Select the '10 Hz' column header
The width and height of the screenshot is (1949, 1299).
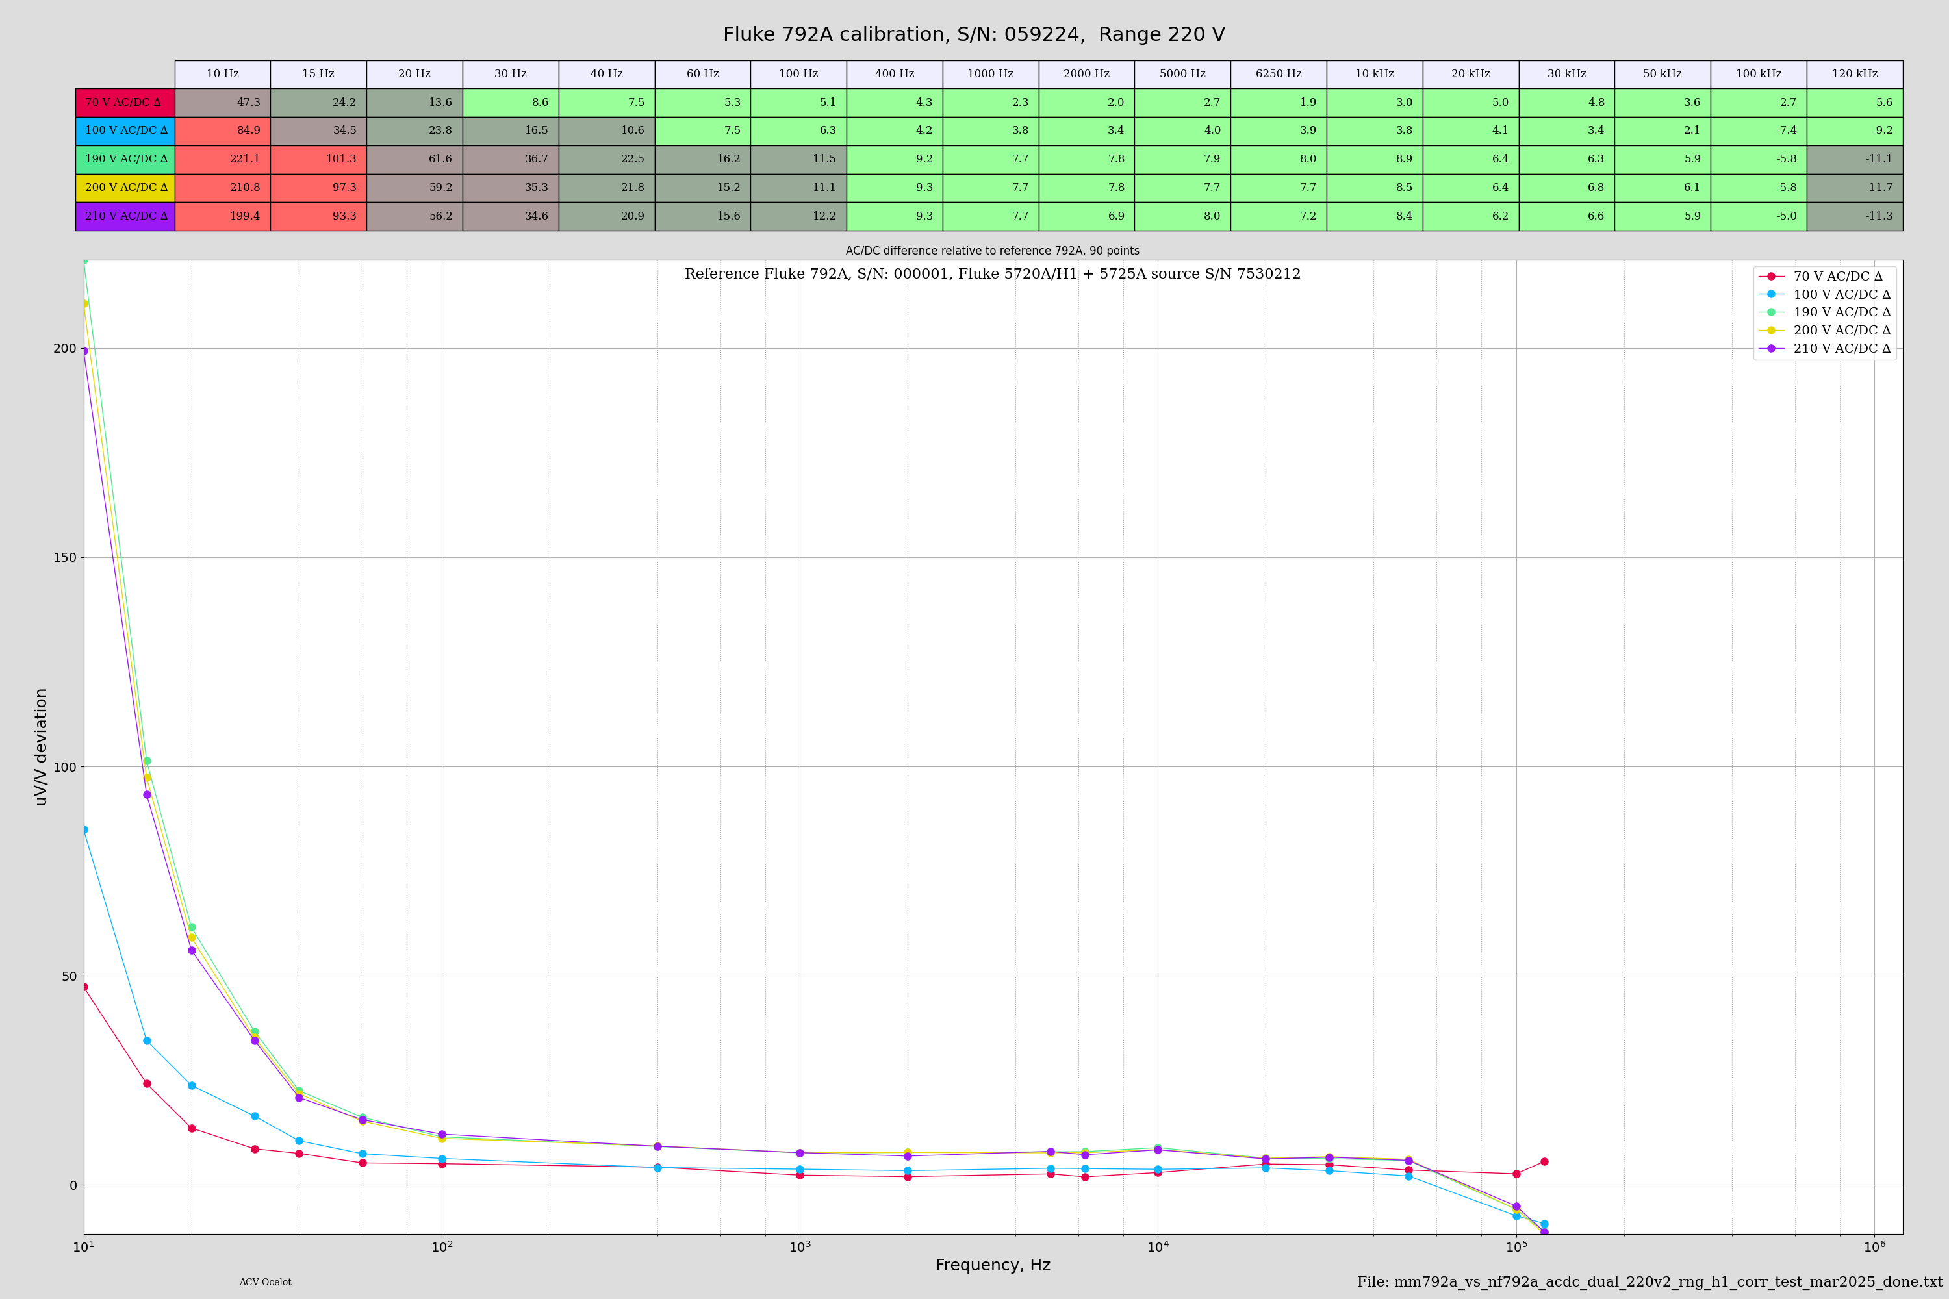pyautogui.click(x=223, y=74)
